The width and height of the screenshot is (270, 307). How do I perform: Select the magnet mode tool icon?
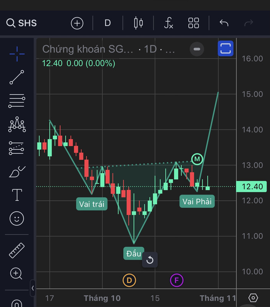[x=17, y=303]
